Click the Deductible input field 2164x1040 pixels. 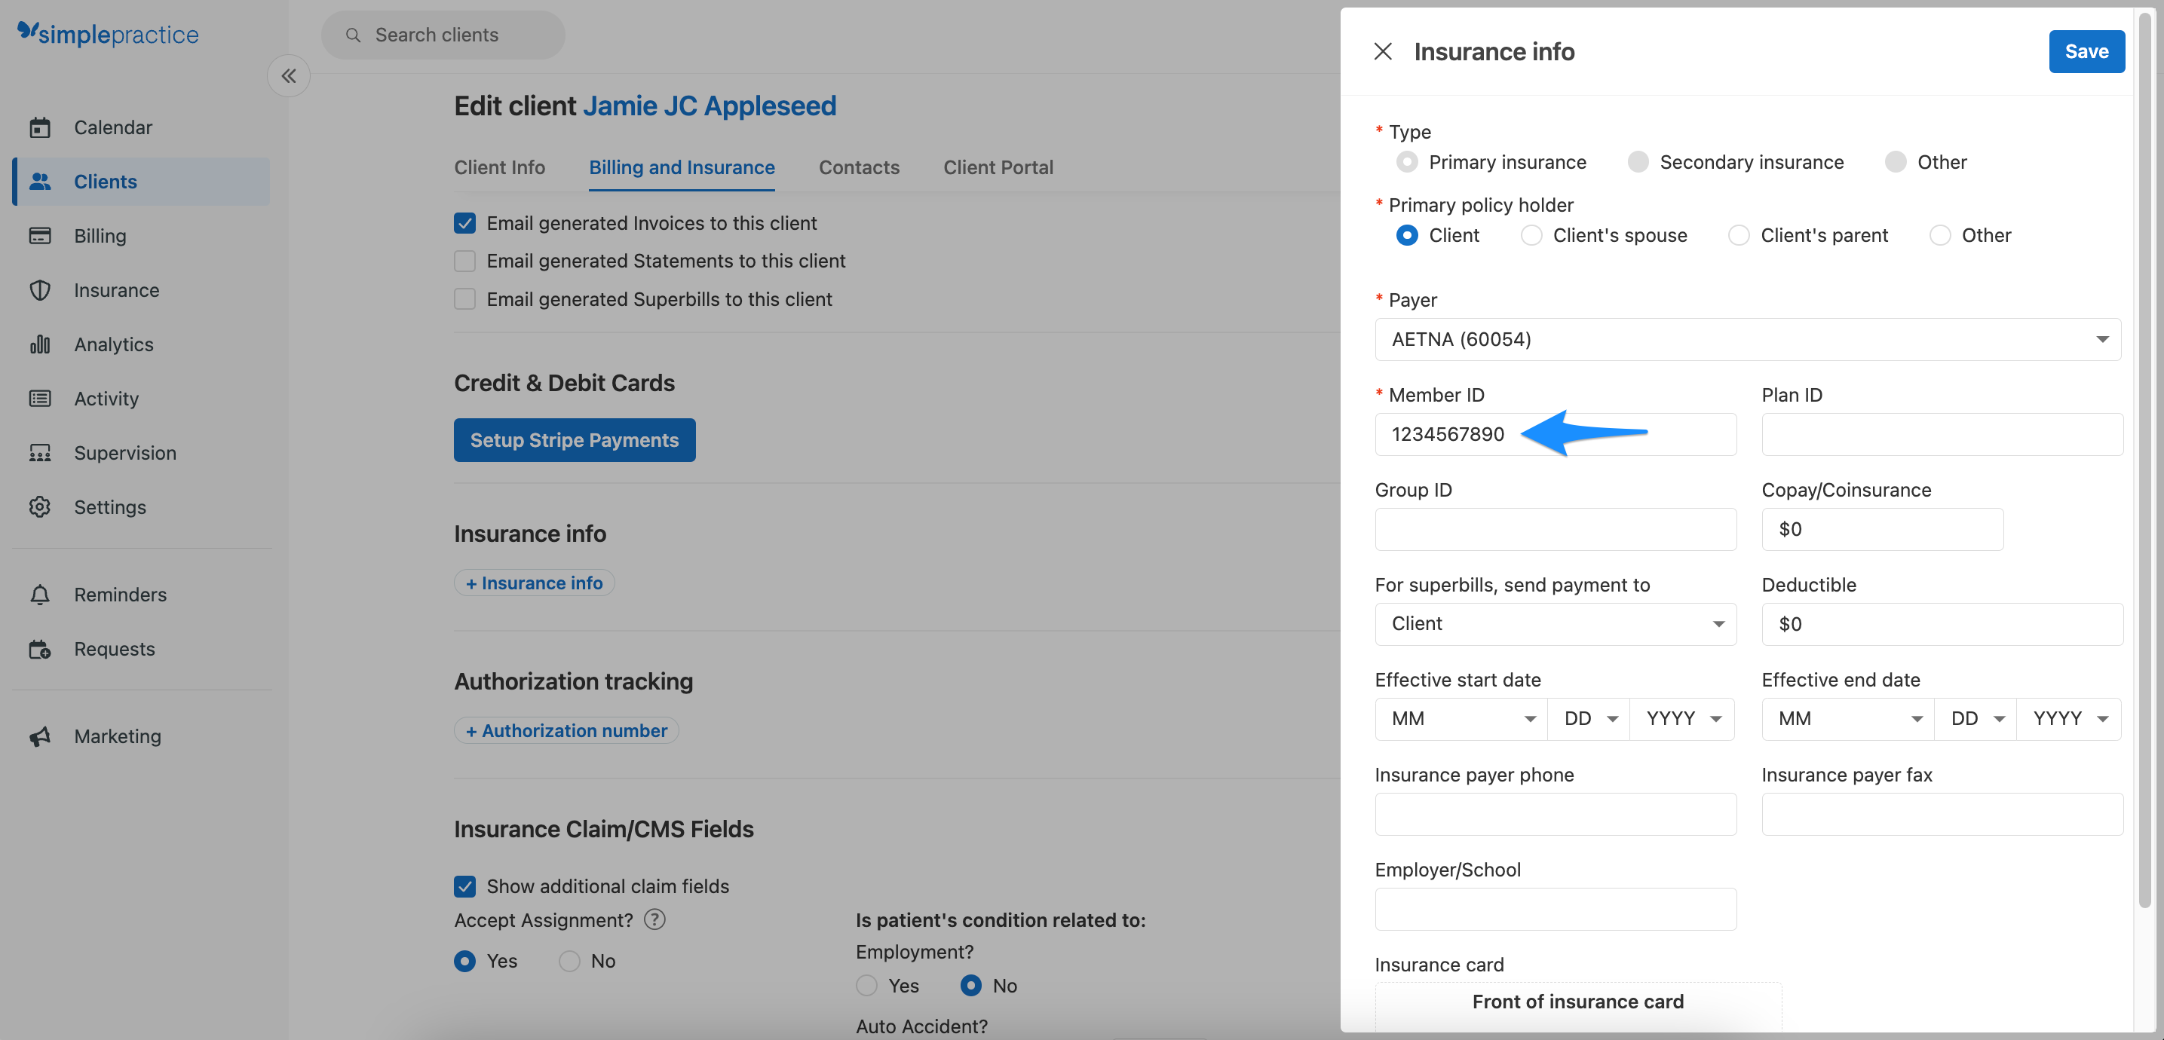1942,624
